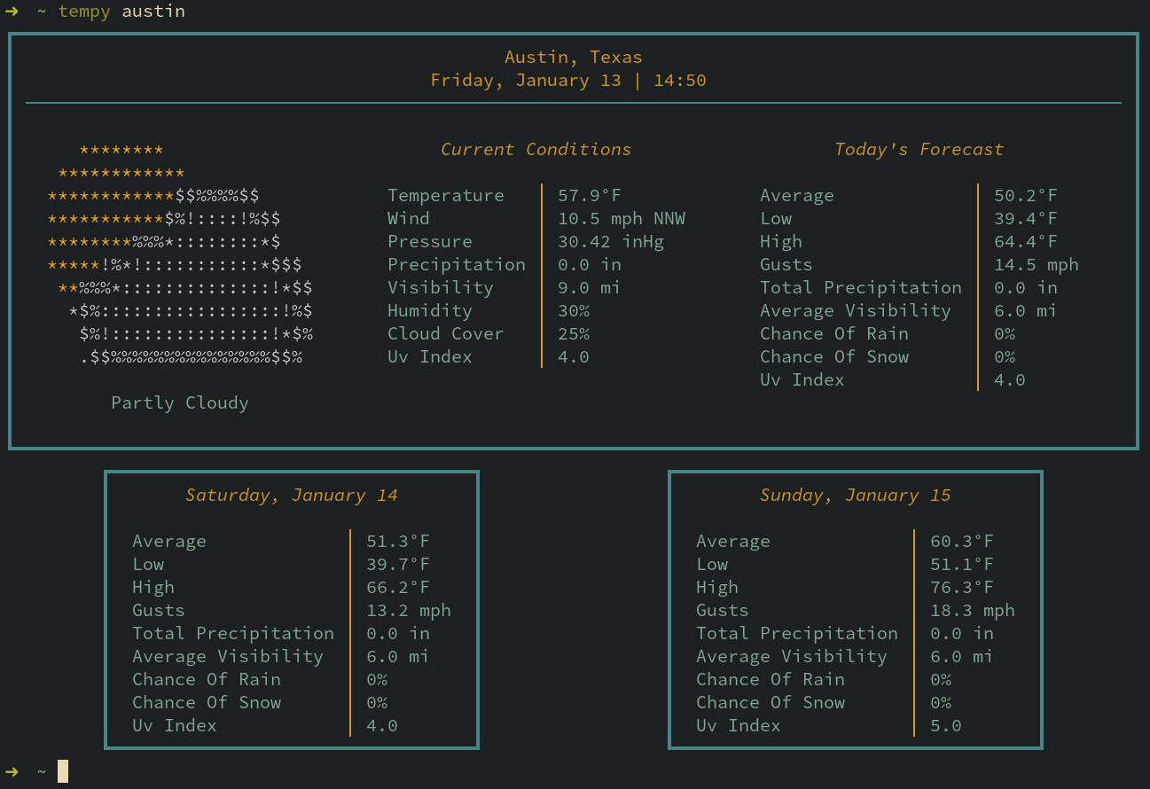The height and width of the screenshot is (789, 1150).
Task: Click the partly cloudy ASCII weather art
Action: click(x=177, y=257)
